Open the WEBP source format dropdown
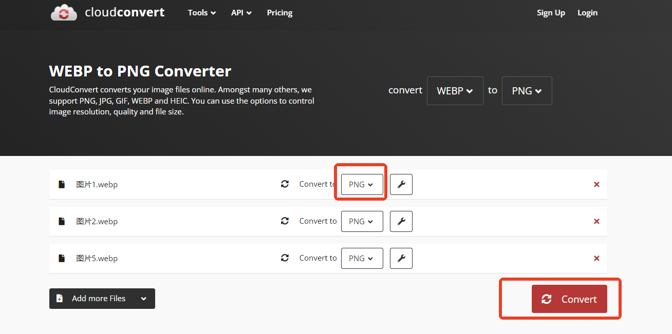672x334 pixels. [455, 91]
